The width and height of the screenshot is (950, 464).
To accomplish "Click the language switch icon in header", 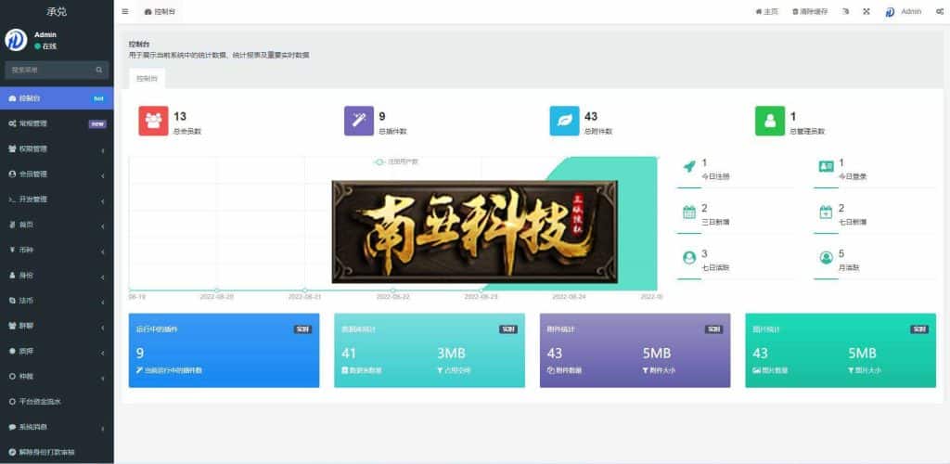I will click(x=846, y=11).
